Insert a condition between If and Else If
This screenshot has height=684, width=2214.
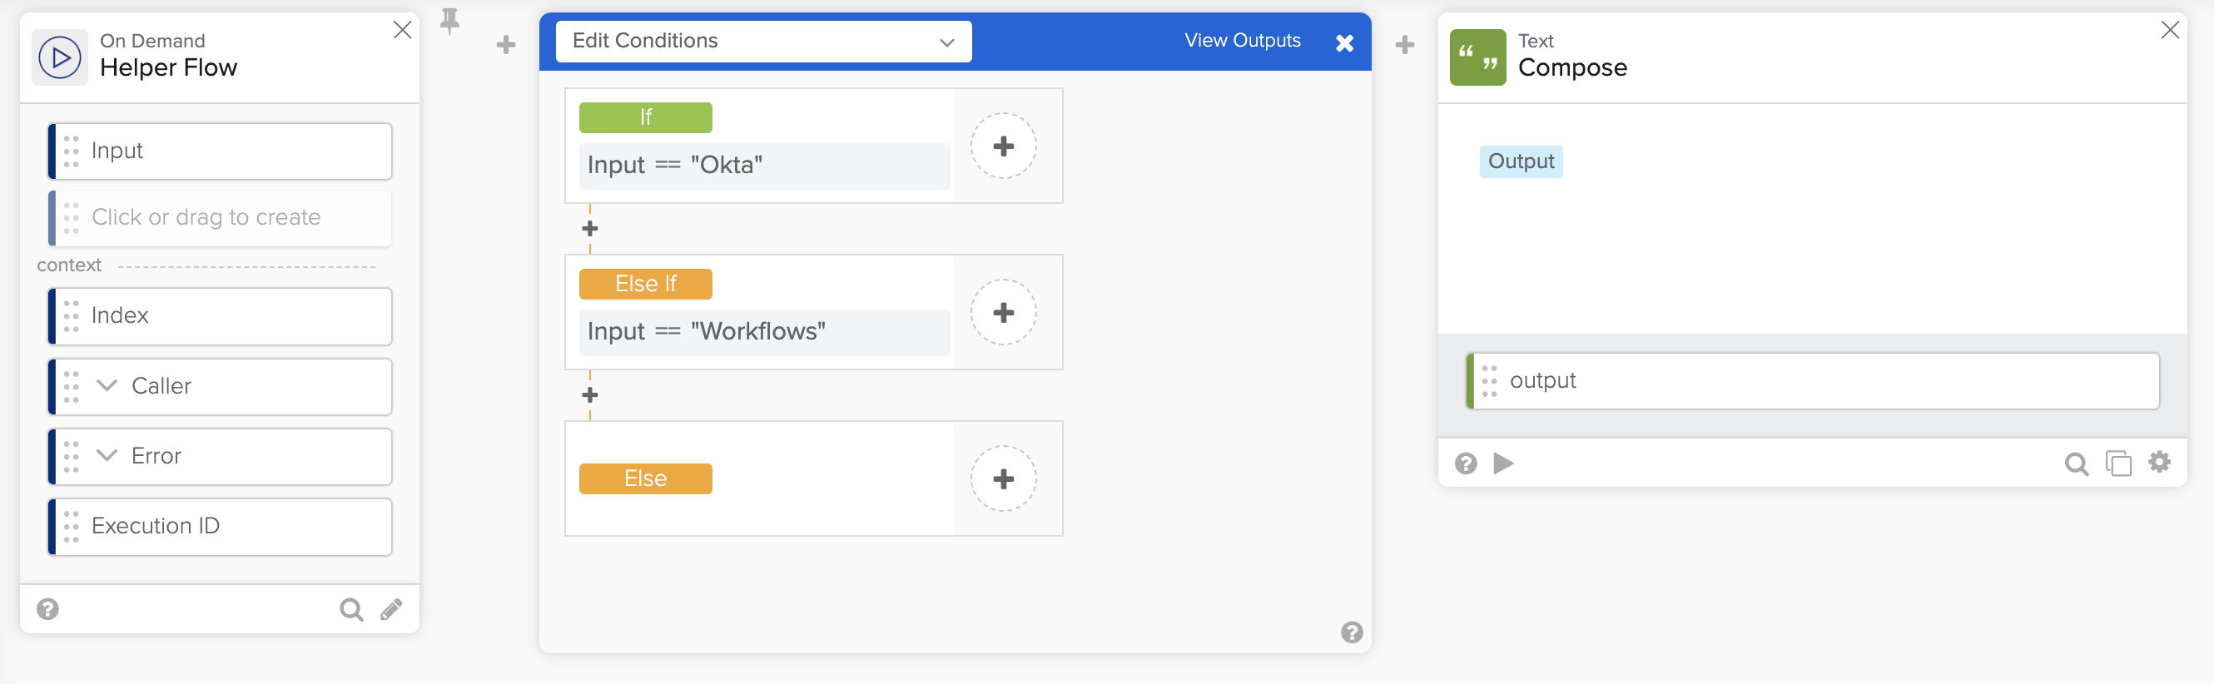click(589, 229)
